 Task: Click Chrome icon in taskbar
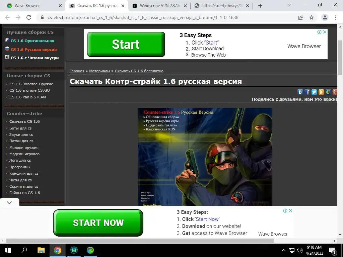(58, 250)
